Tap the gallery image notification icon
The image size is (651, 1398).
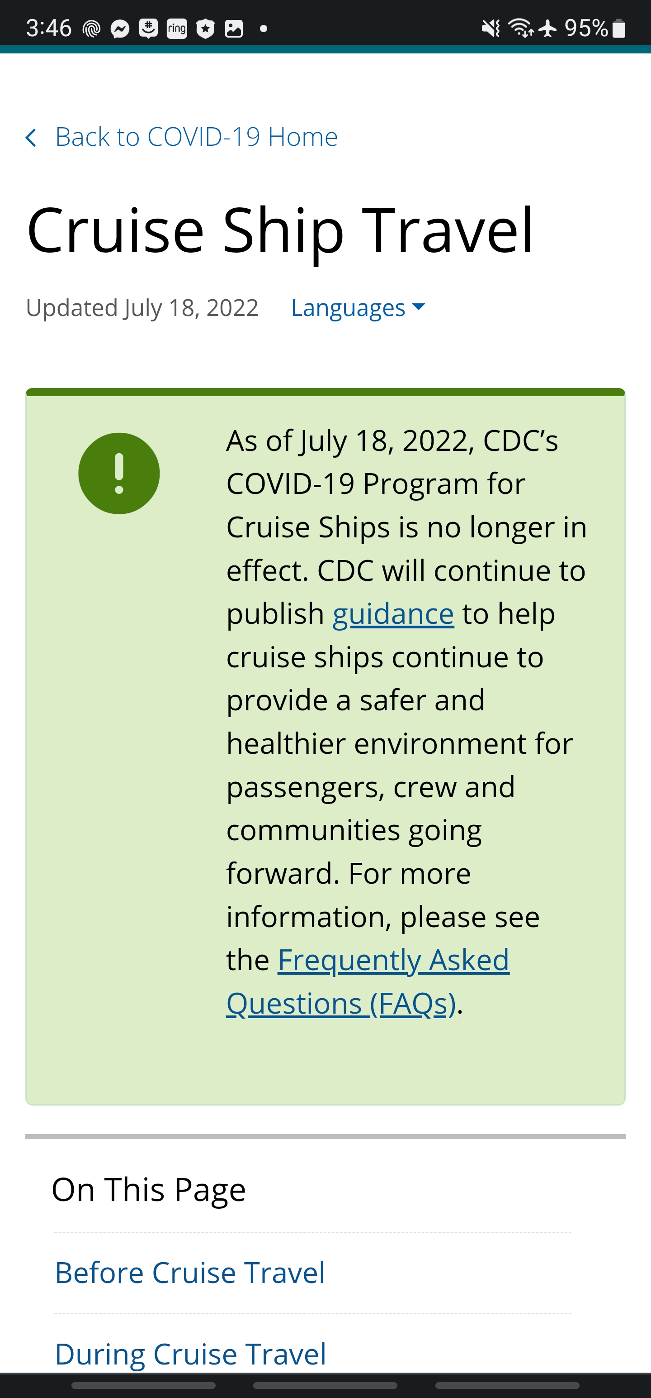click(234, 28)
